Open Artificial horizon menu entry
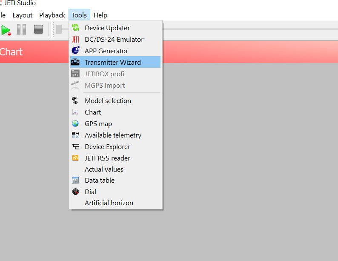 (x=115, y=203)
